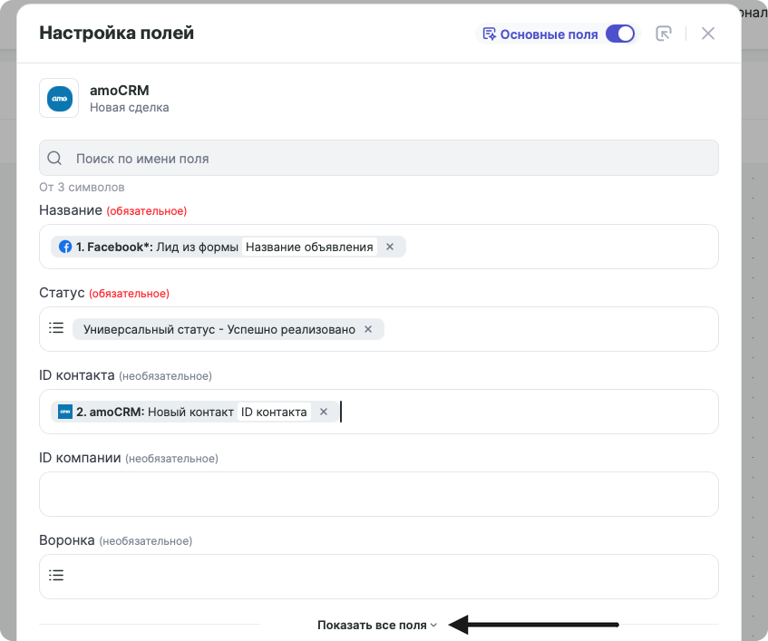This screenshot has height=641, width=768.
Task: Click the Новая сделка subtitle
Action: (130, 108)
